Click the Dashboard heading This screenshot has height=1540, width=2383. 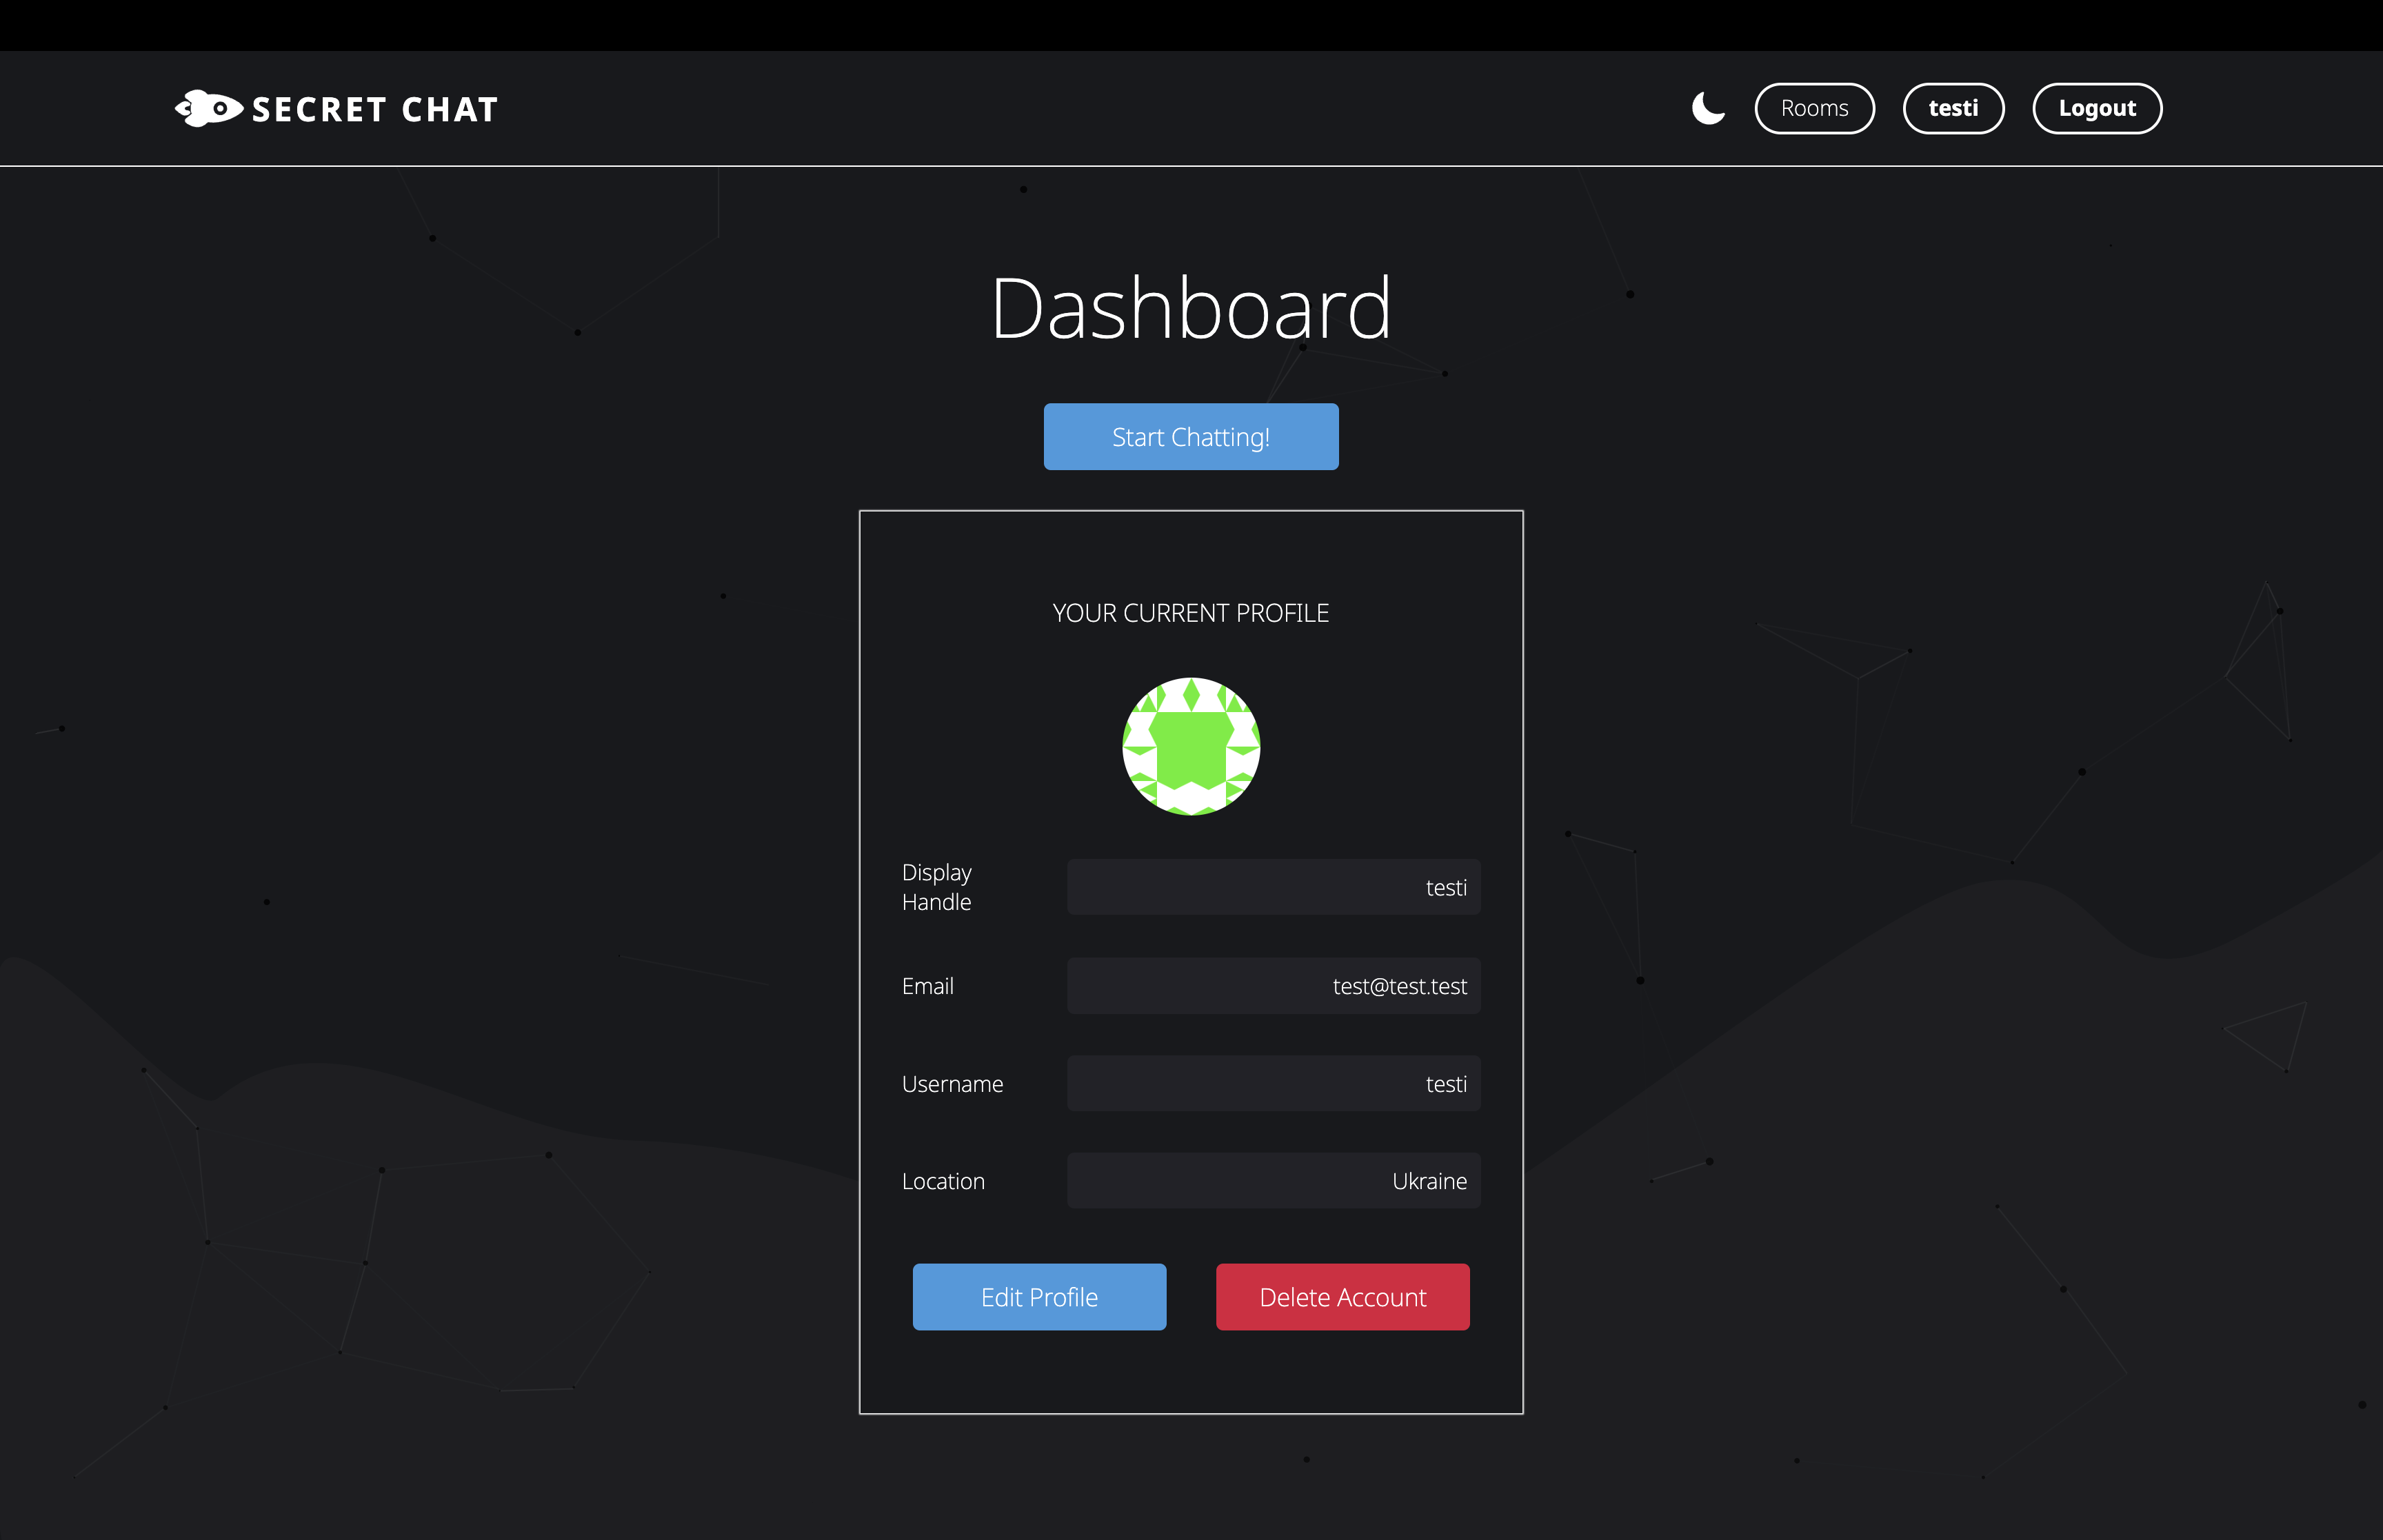click(1191, 308)
